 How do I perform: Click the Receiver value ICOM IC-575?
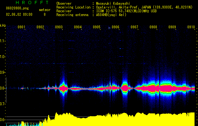107,11
